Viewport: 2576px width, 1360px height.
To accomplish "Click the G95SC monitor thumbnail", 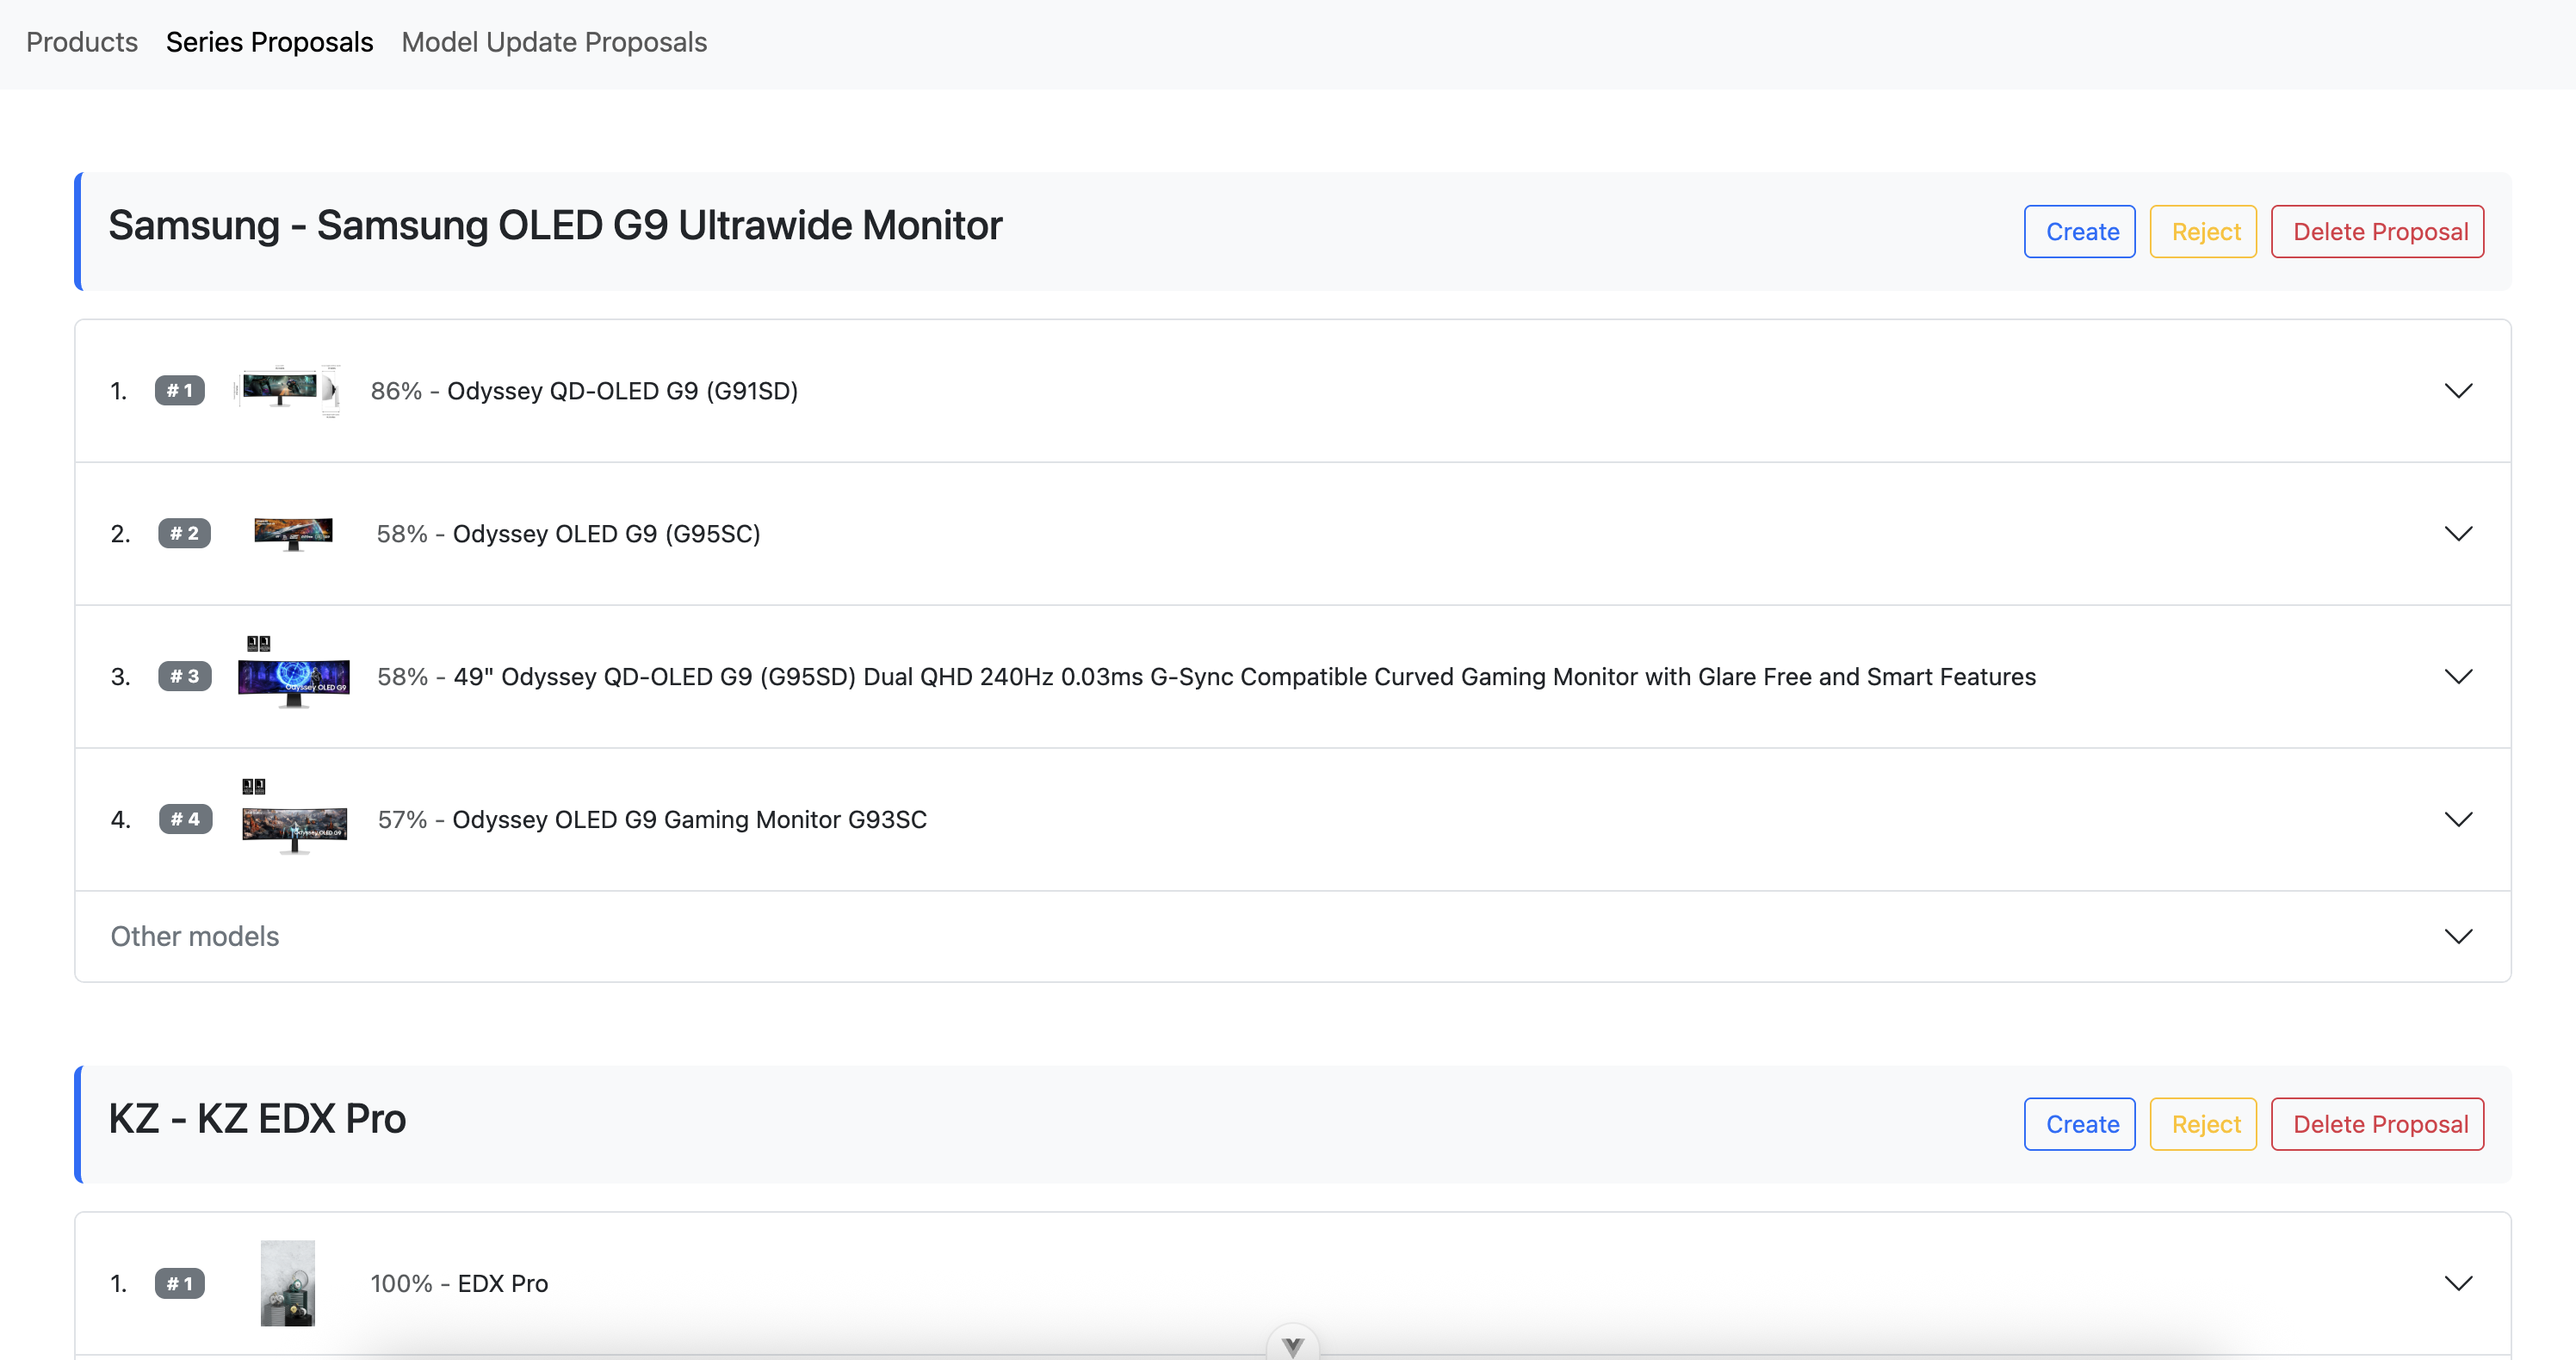I will (293, 533).
